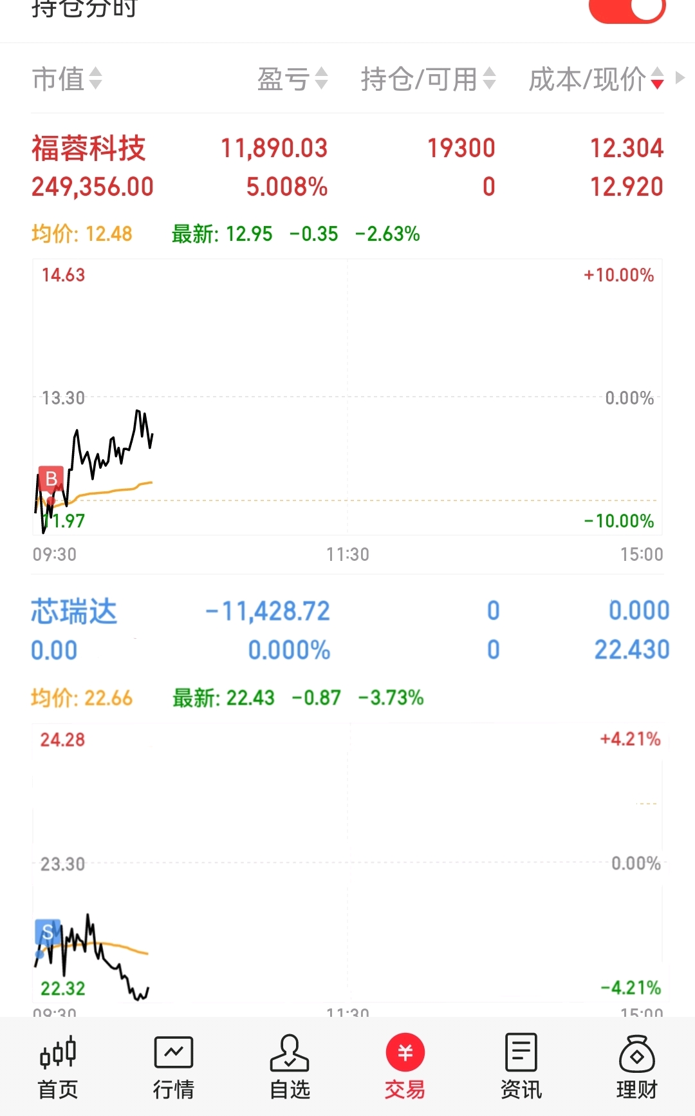Tap the red B buy marker
The width and height of the screenshot is (695, 1116).
[51, 478]
